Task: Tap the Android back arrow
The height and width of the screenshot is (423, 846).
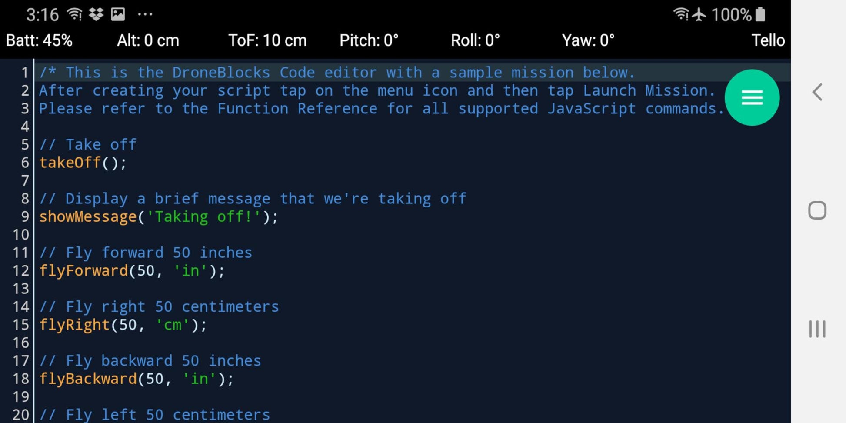Action: (817, 92)
